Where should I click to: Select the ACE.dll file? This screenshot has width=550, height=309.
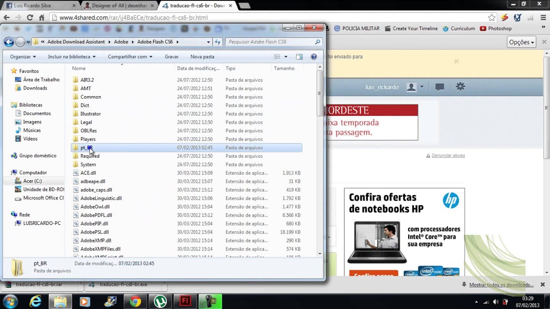(88, 173)
